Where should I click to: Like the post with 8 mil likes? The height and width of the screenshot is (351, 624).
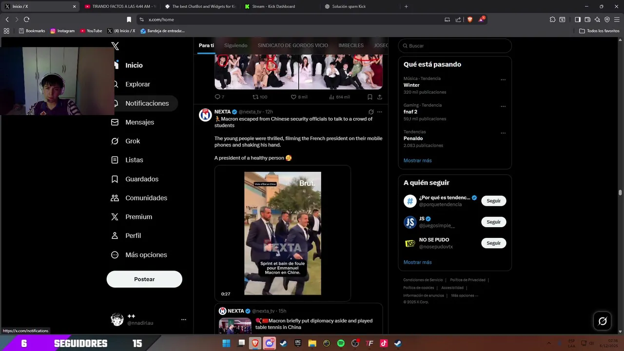(299, 97)
